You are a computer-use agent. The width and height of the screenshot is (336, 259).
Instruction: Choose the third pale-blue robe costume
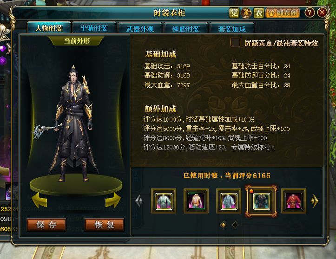coord(229,201)
